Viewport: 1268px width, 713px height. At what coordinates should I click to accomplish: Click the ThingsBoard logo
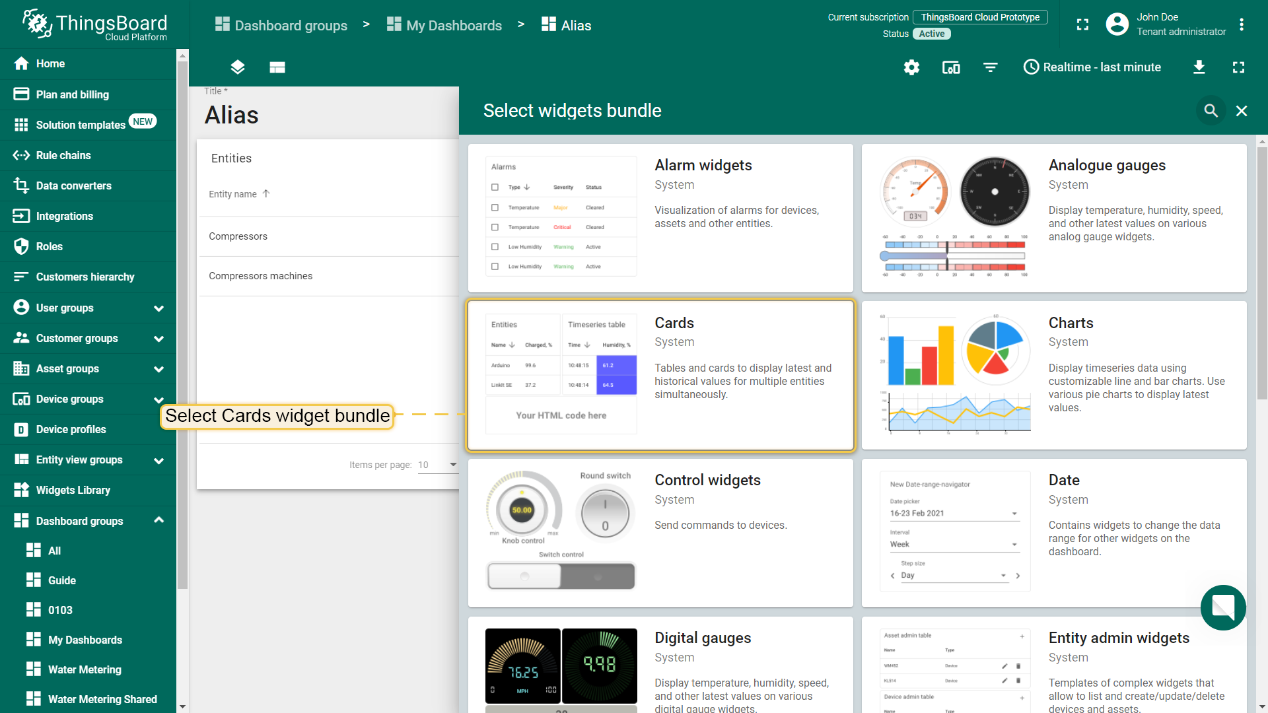coord(94,25)
